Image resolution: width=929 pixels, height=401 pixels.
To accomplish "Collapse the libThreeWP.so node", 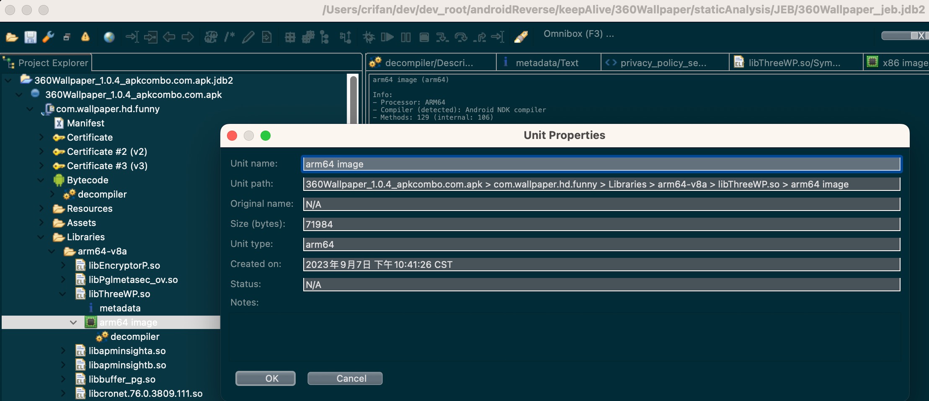I will [62, 294].
